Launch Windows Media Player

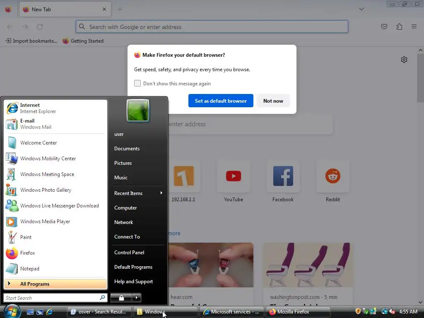click(x=55, y=221)
